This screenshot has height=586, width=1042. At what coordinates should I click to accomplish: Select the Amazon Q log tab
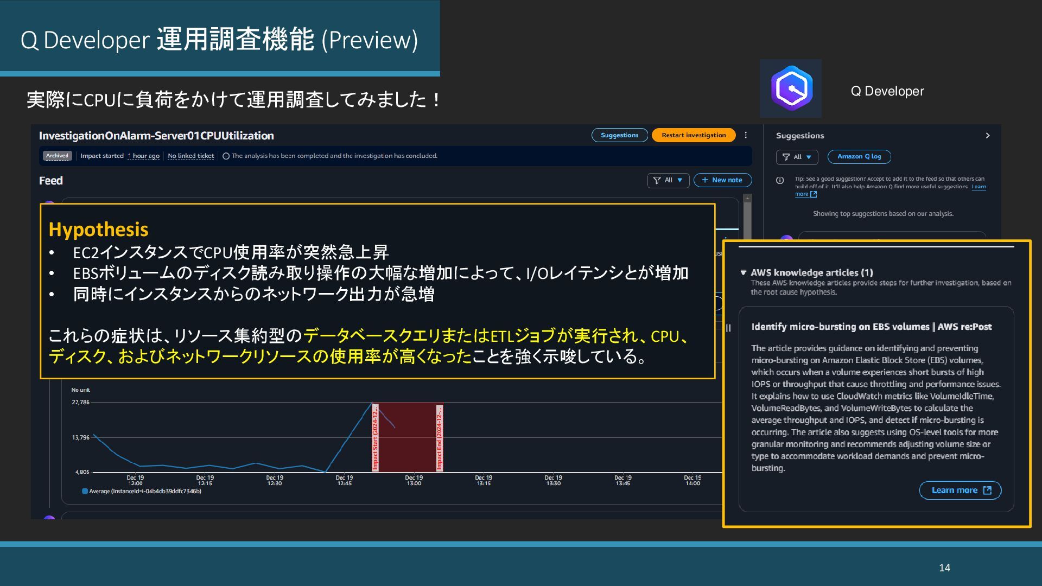[859, 157]
